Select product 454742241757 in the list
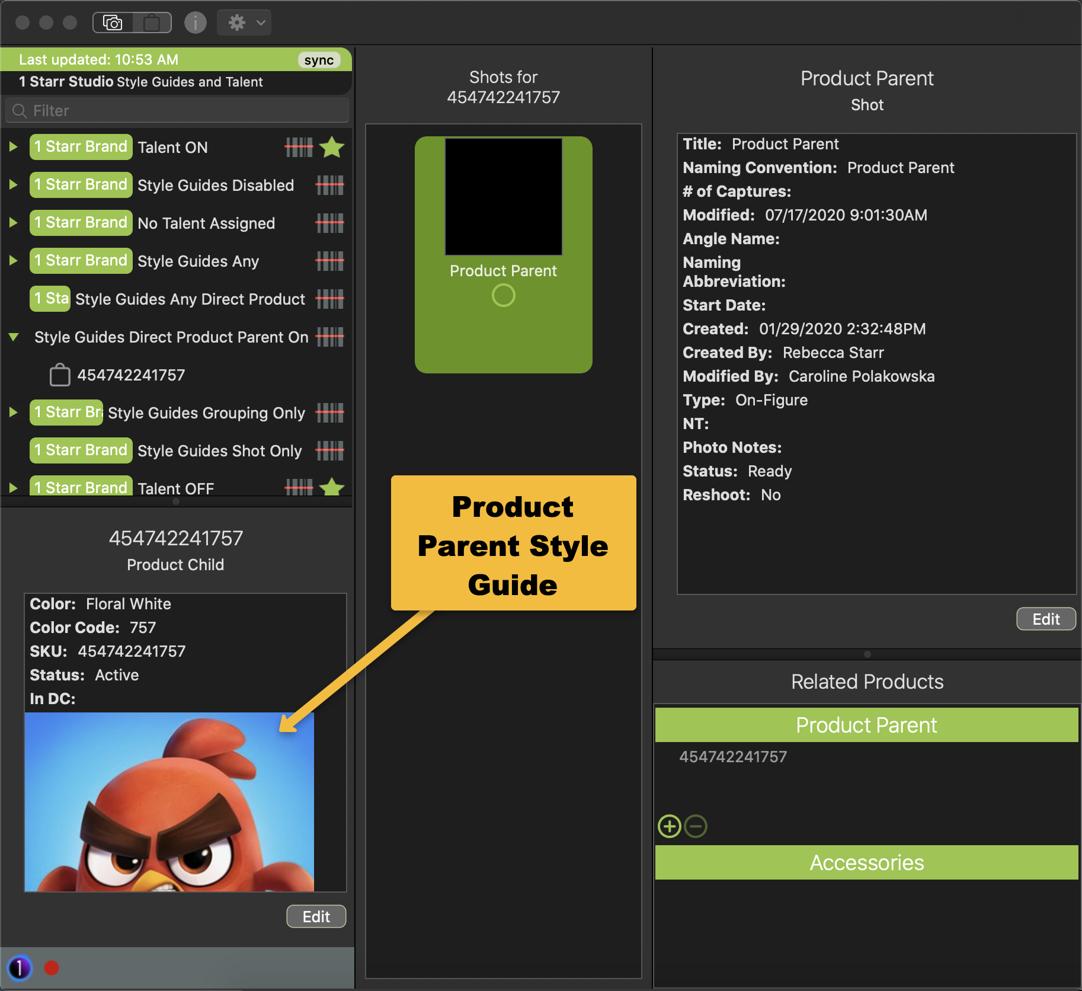The image size is (1082, 991). coord(131,375)
